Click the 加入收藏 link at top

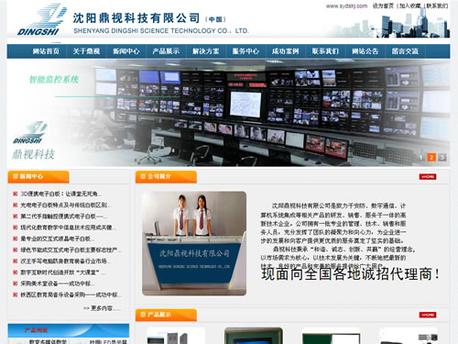pyautogui.click(x=410, y=6)
